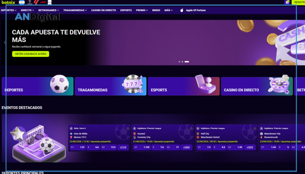Expand the Tragamonedas dropdown menu
Image resolution: width=305 pixels, height=174 pixels.
coord(75,10)
